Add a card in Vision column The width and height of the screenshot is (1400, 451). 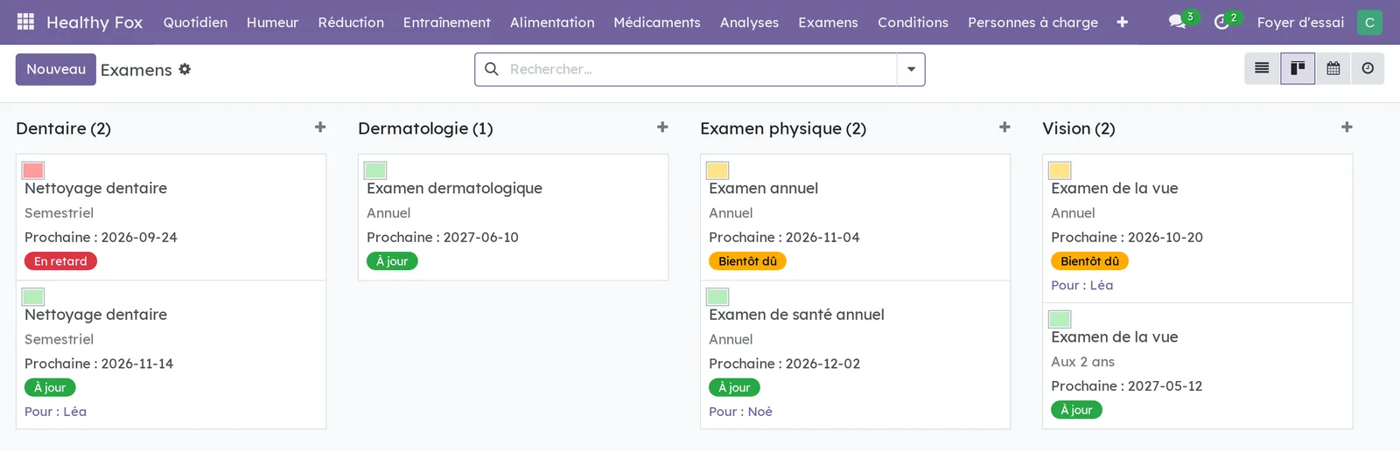pos(1347,128)
